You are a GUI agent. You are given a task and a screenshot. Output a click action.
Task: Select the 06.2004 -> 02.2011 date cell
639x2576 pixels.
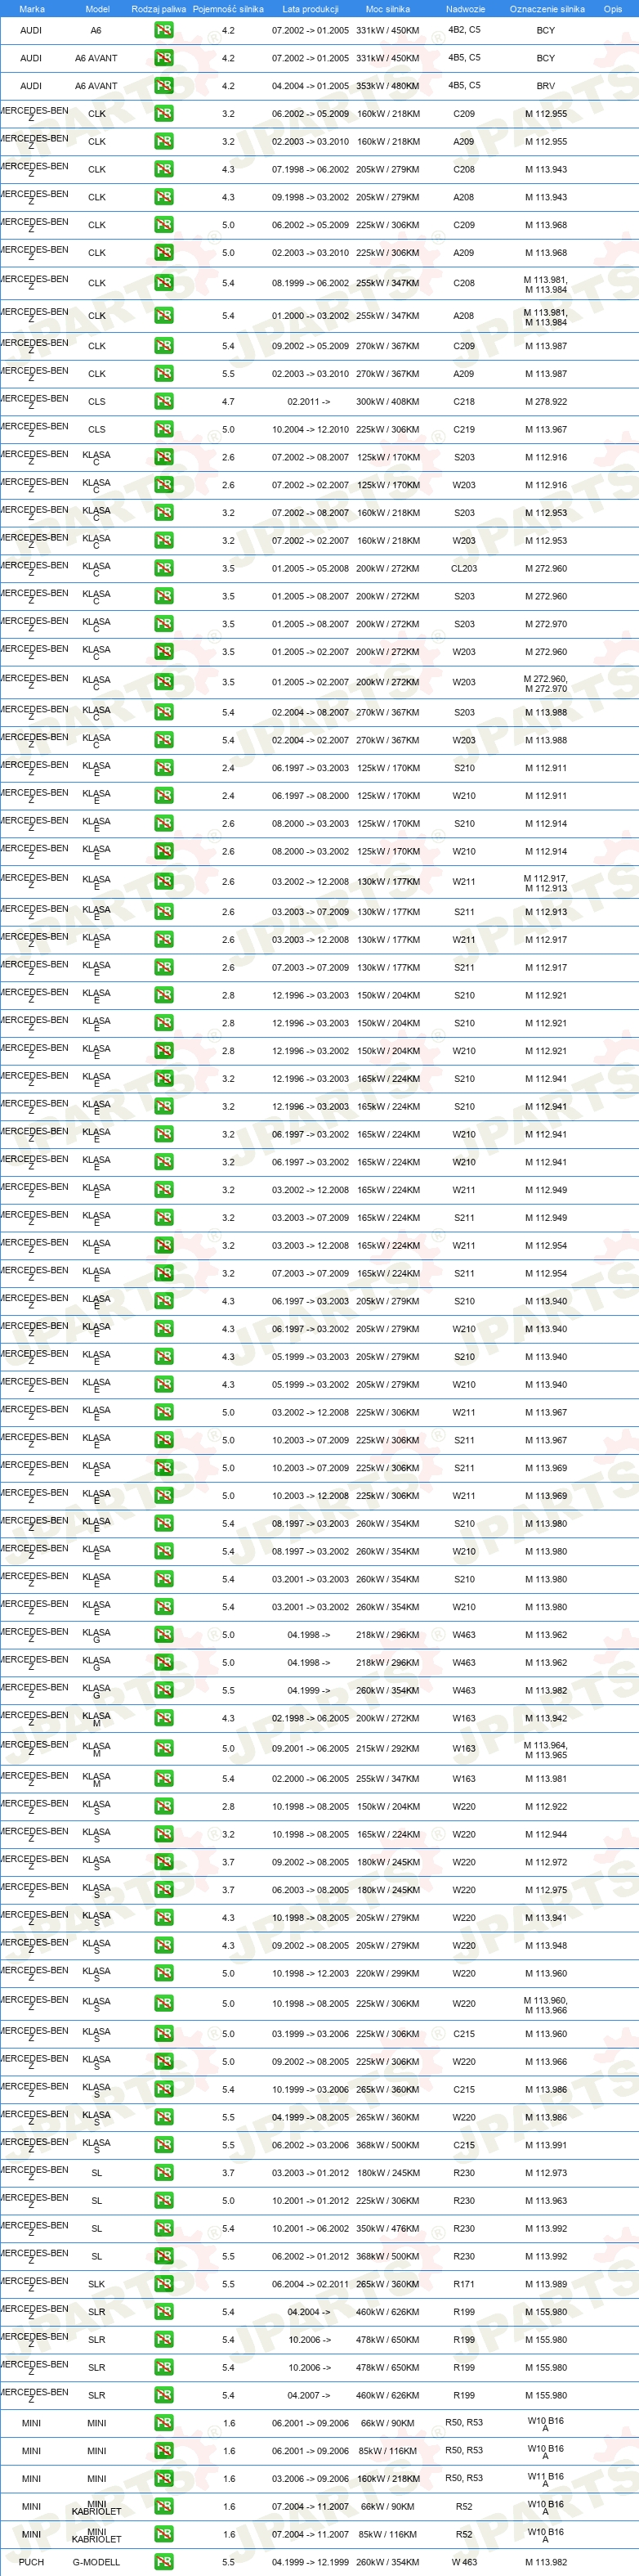click(311, 2285)
